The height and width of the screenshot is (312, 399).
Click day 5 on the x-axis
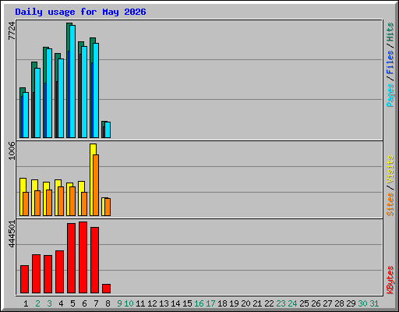click(72, 303)
